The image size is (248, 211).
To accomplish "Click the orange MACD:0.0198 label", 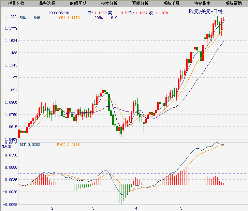I will pyautogui.click(x=68, y=145).
